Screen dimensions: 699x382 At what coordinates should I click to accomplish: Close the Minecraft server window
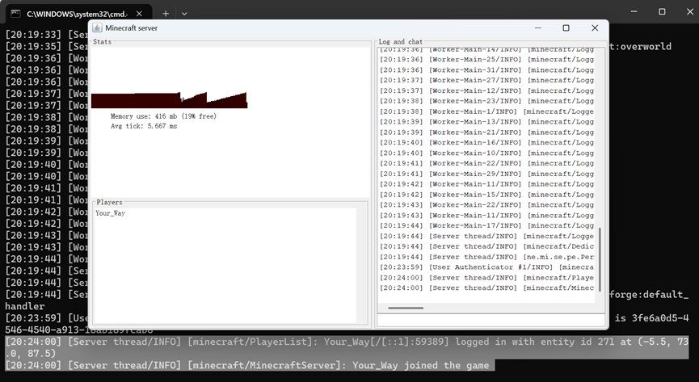[x=595, y=27]
